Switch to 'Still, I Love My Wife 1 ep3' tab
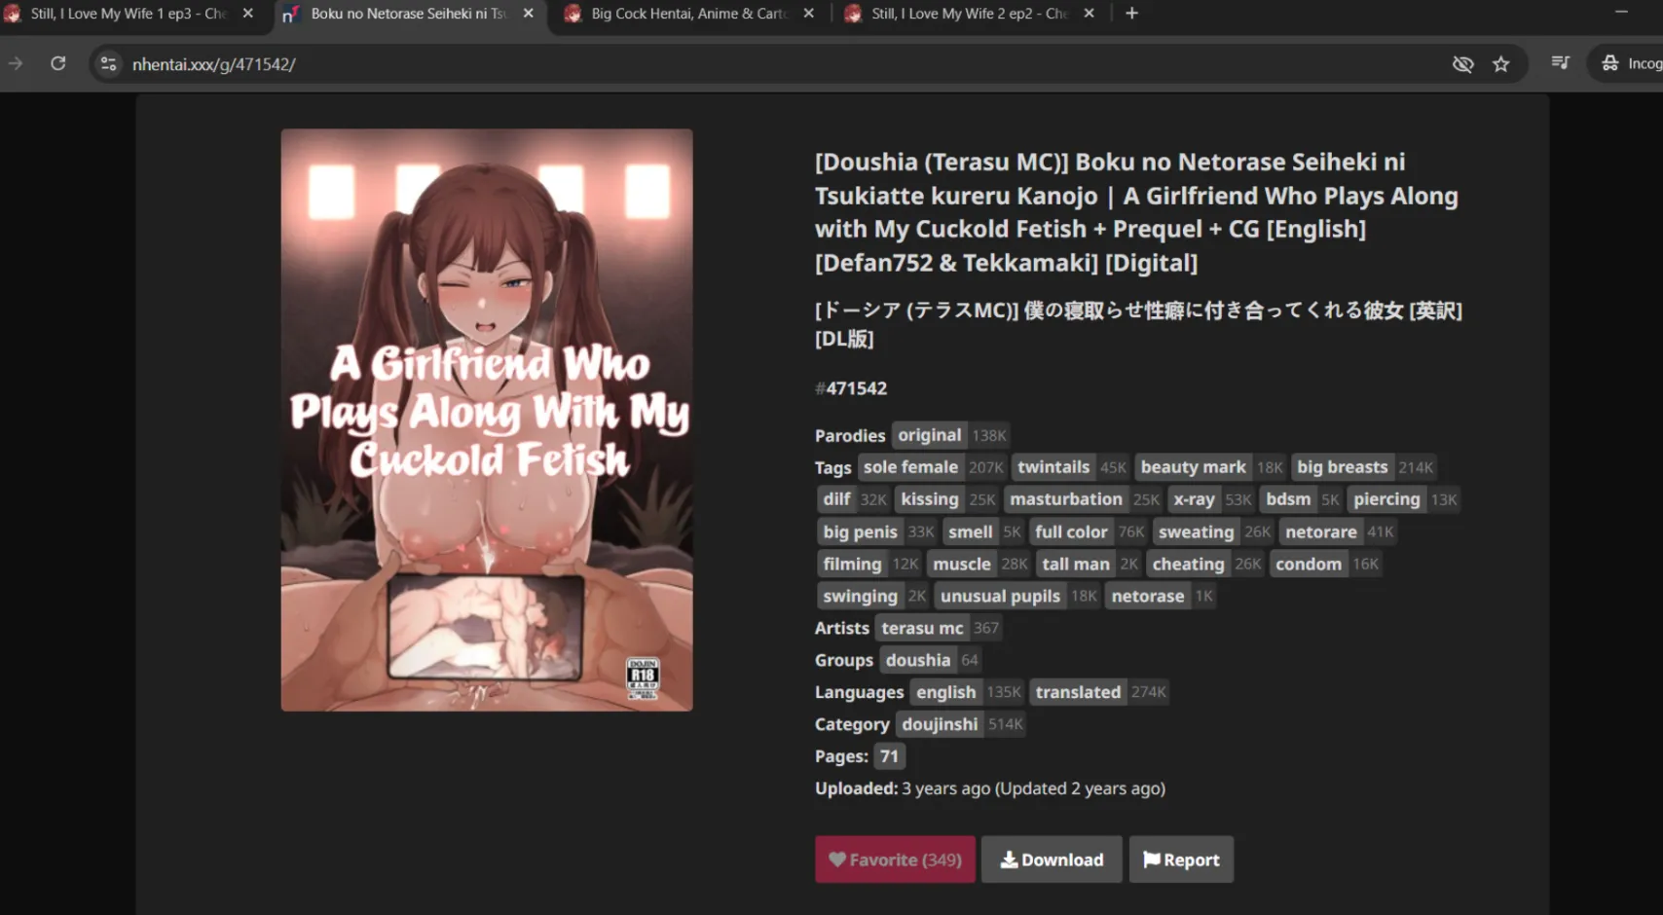Viewport: 1663px width, 915px height. (128, 14)
